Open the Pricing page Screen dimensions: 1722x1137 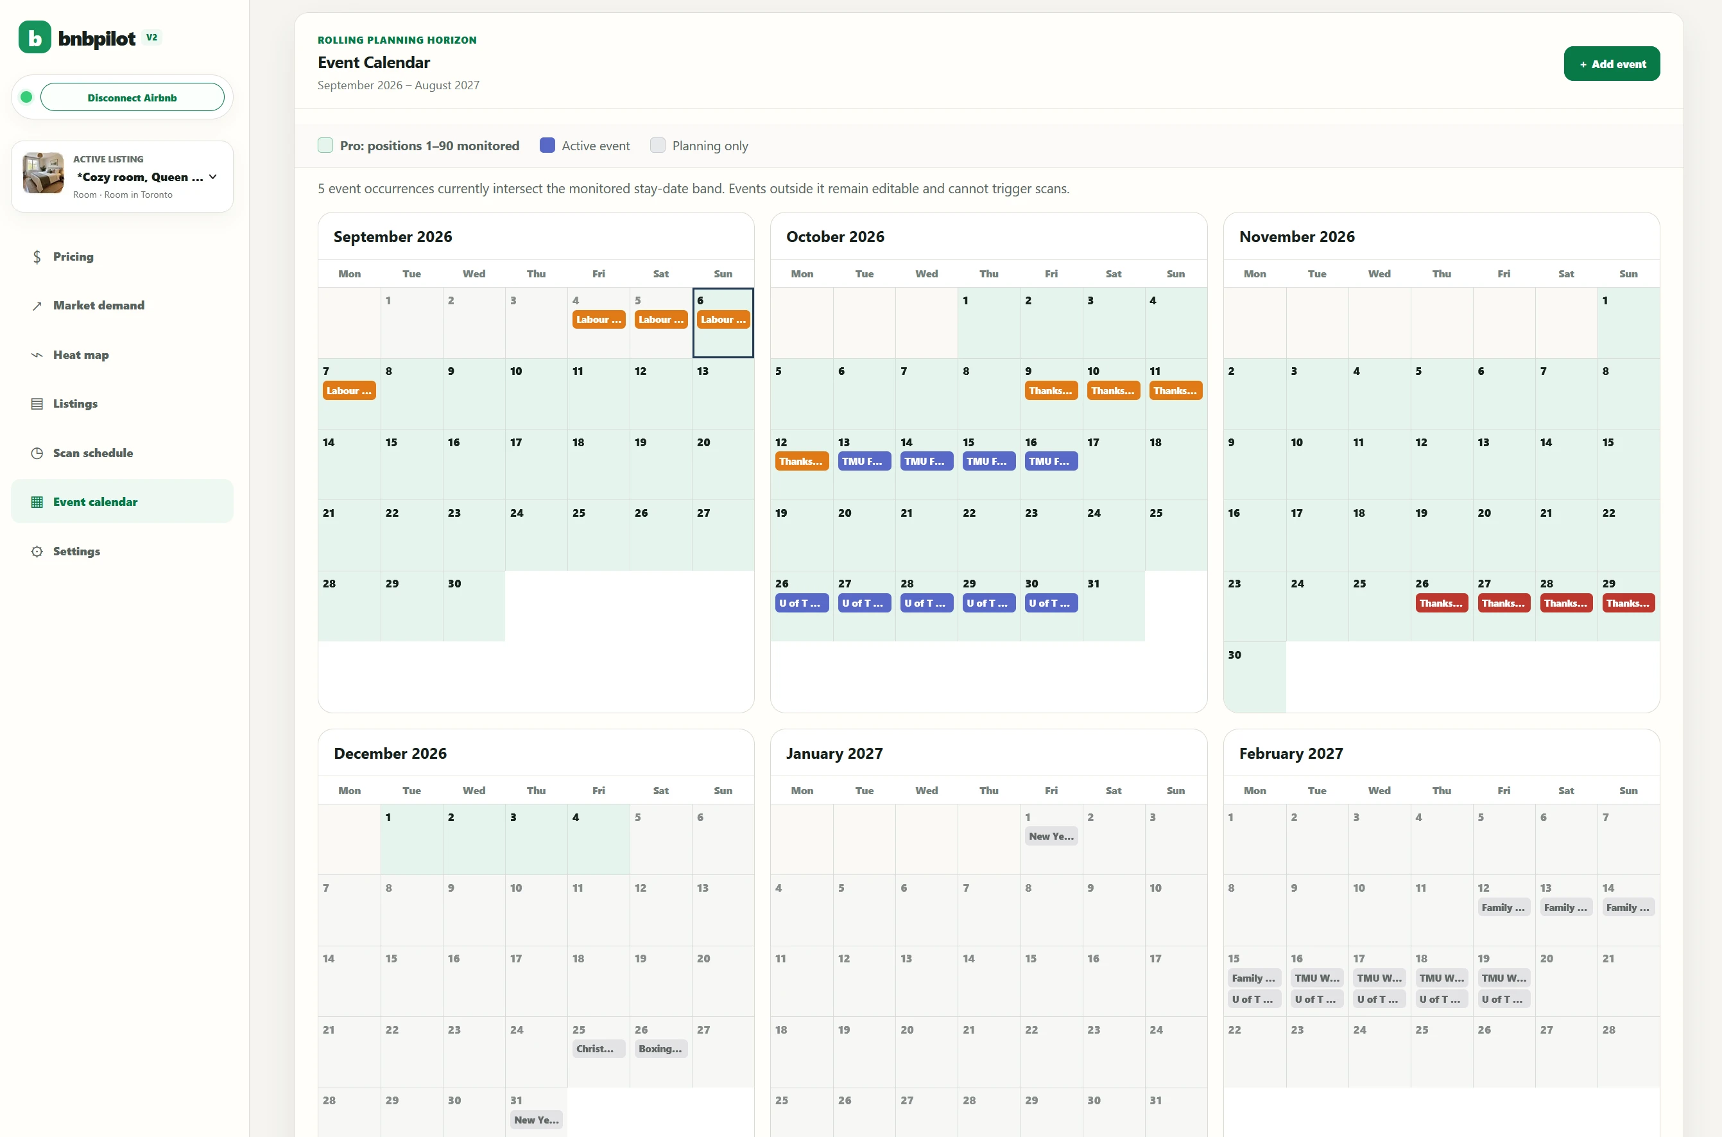pyautogui.click(x=122, y=257)
